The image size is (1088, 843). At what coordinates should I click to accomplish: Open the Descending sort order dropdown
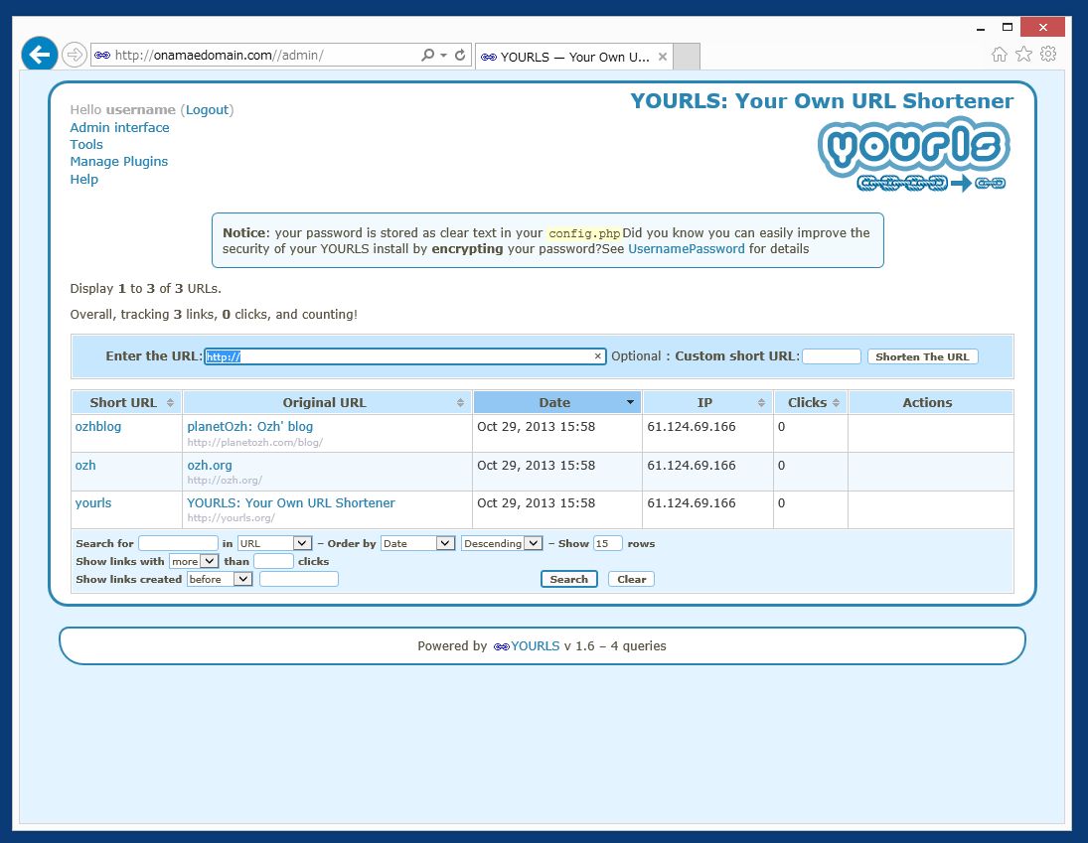pos(502,543)
